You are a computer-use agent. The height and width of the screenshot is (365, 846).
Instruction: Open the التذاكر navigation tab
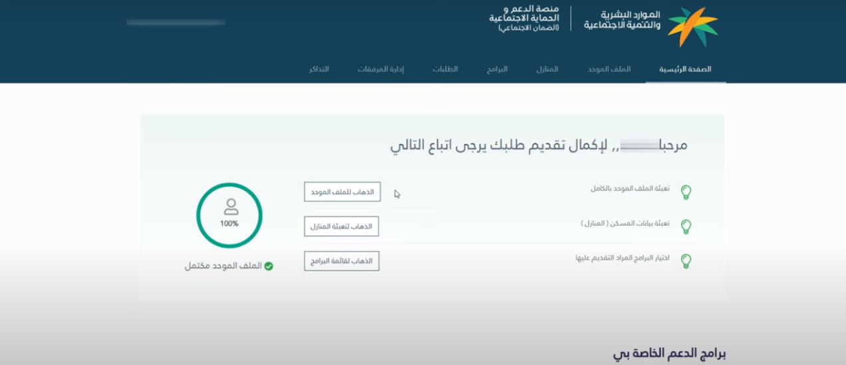click(319, 70)
